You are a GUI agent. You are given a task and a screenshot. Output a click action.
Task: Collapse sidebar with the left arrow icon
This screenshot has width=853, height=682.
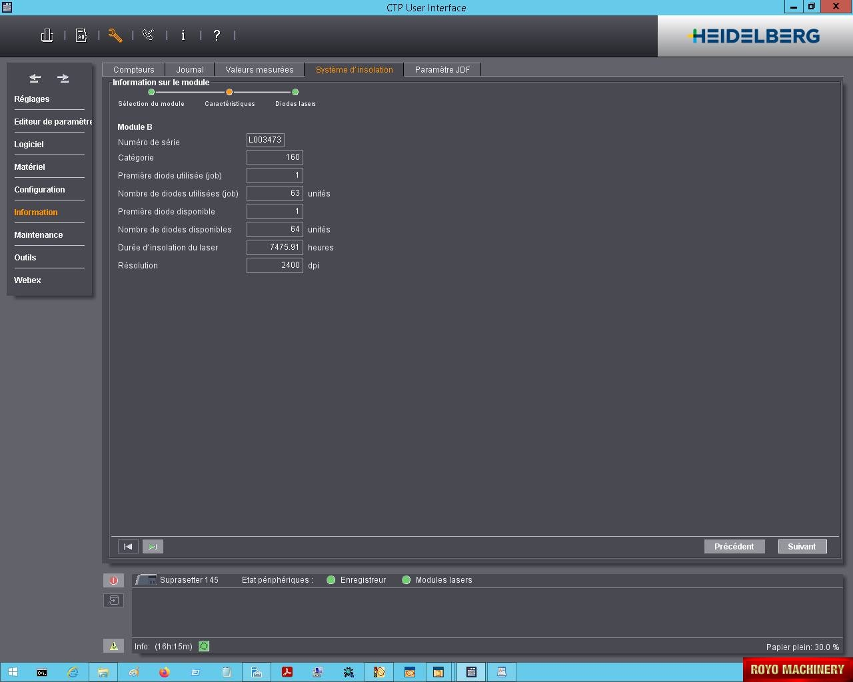point(35,78)
